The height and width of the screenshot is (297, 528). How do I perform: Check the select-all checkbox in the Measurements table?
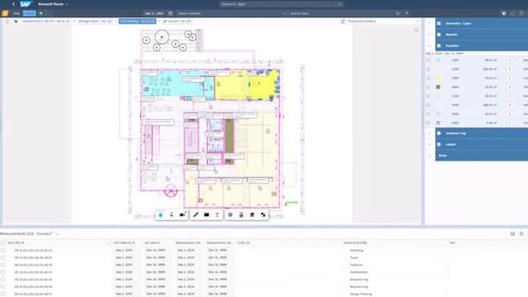pos(3,243)
